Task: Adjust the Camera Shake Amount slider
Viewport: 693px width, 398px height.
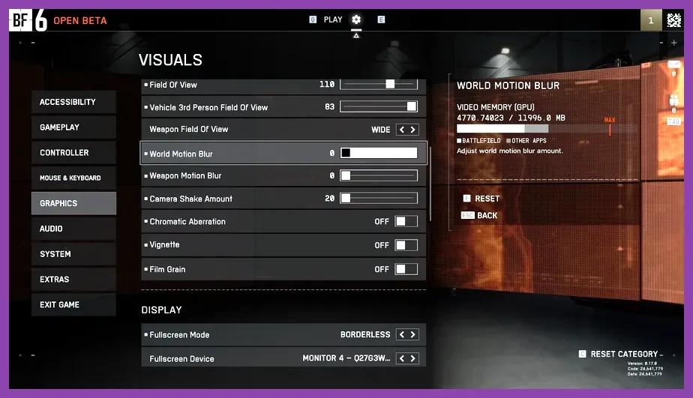Action: tap(379, 198)
